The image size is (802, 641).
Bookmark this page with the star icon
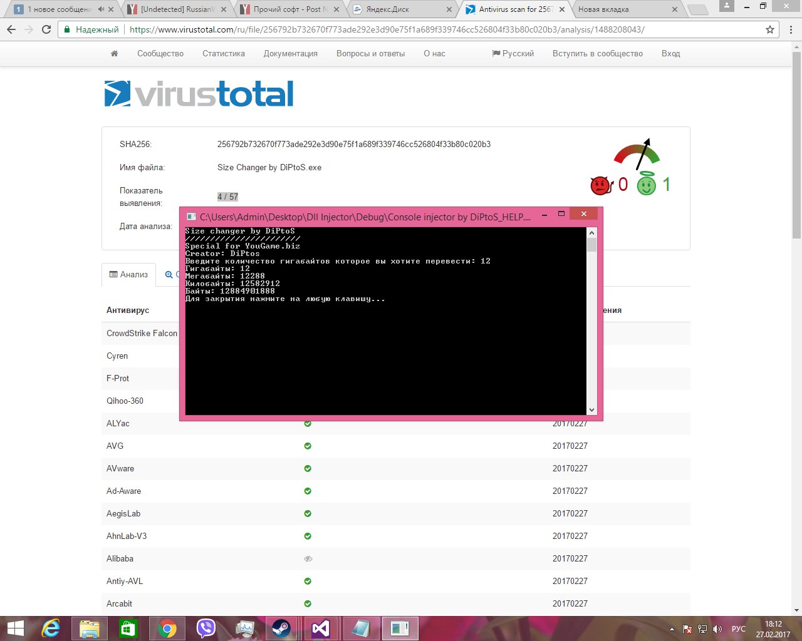[x=770, y=29]
